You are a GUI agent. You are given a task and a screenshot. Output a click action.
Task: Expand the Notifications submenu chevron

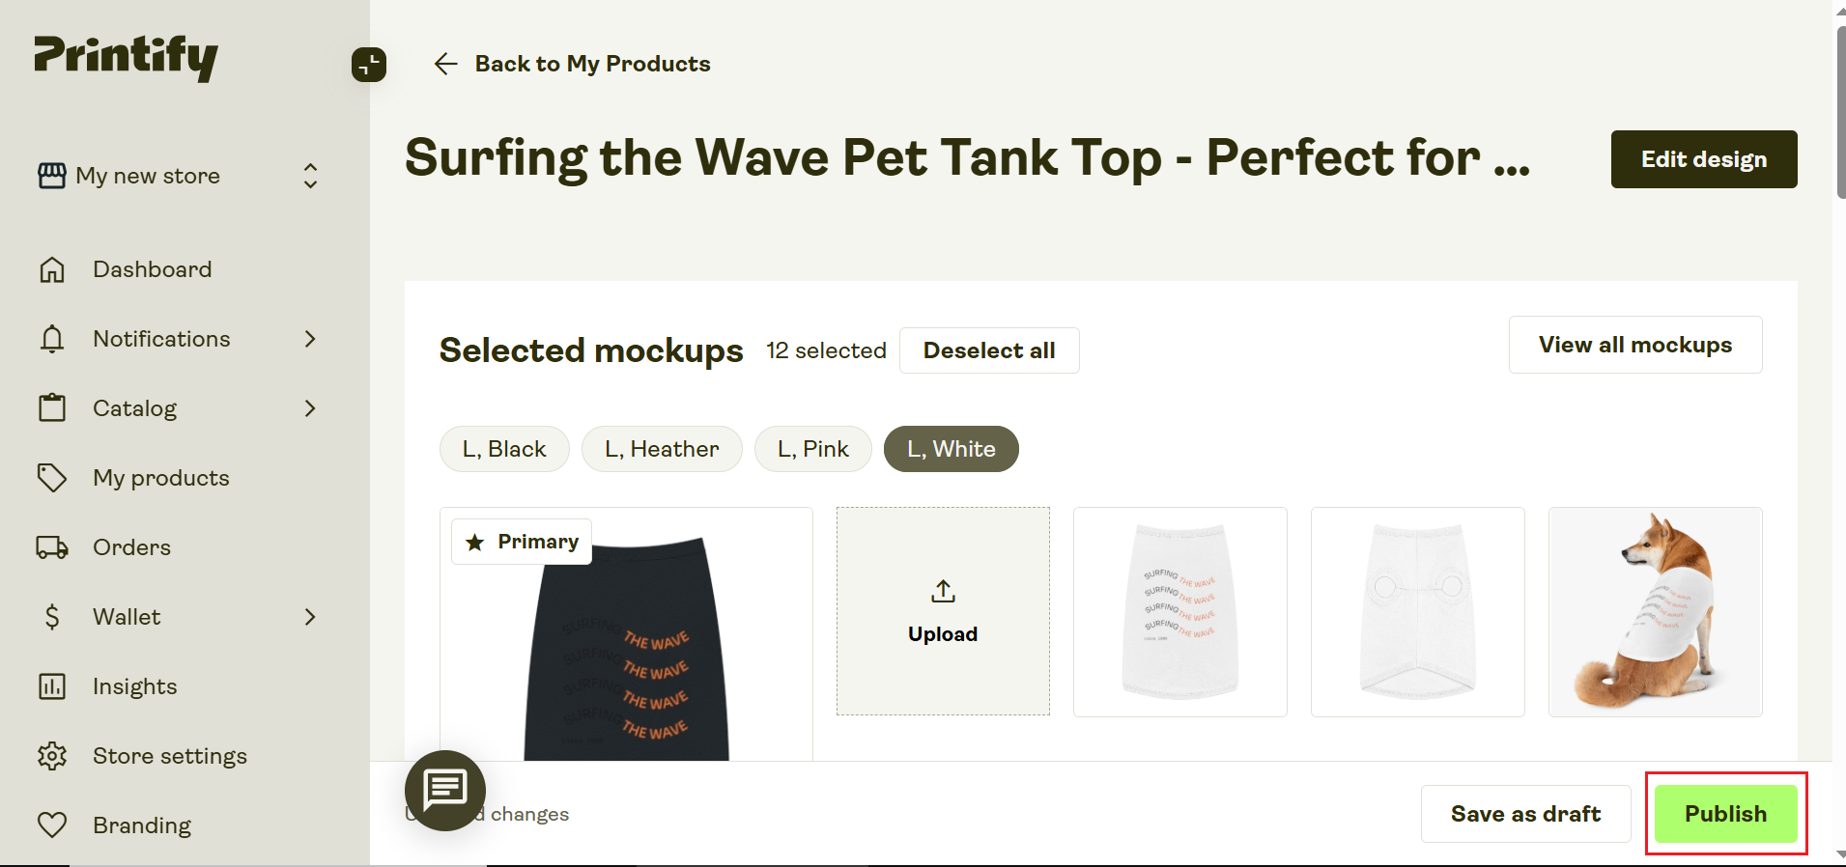point(310,339)
